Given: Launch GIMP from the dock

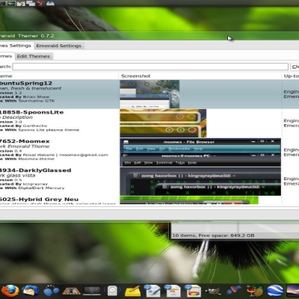Looking at the screenshot, I should pyautogui.click(x=213, y=291).
